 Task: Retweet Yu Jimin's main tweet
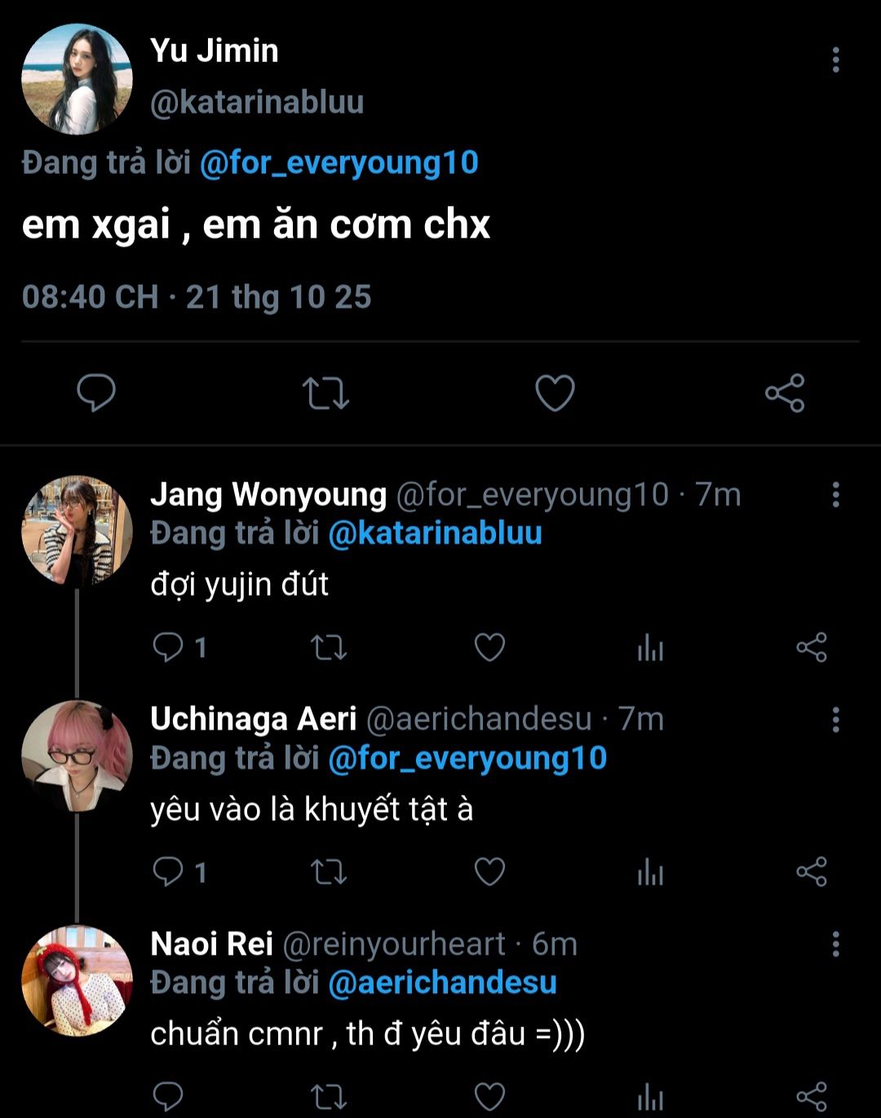click(325, 393)
